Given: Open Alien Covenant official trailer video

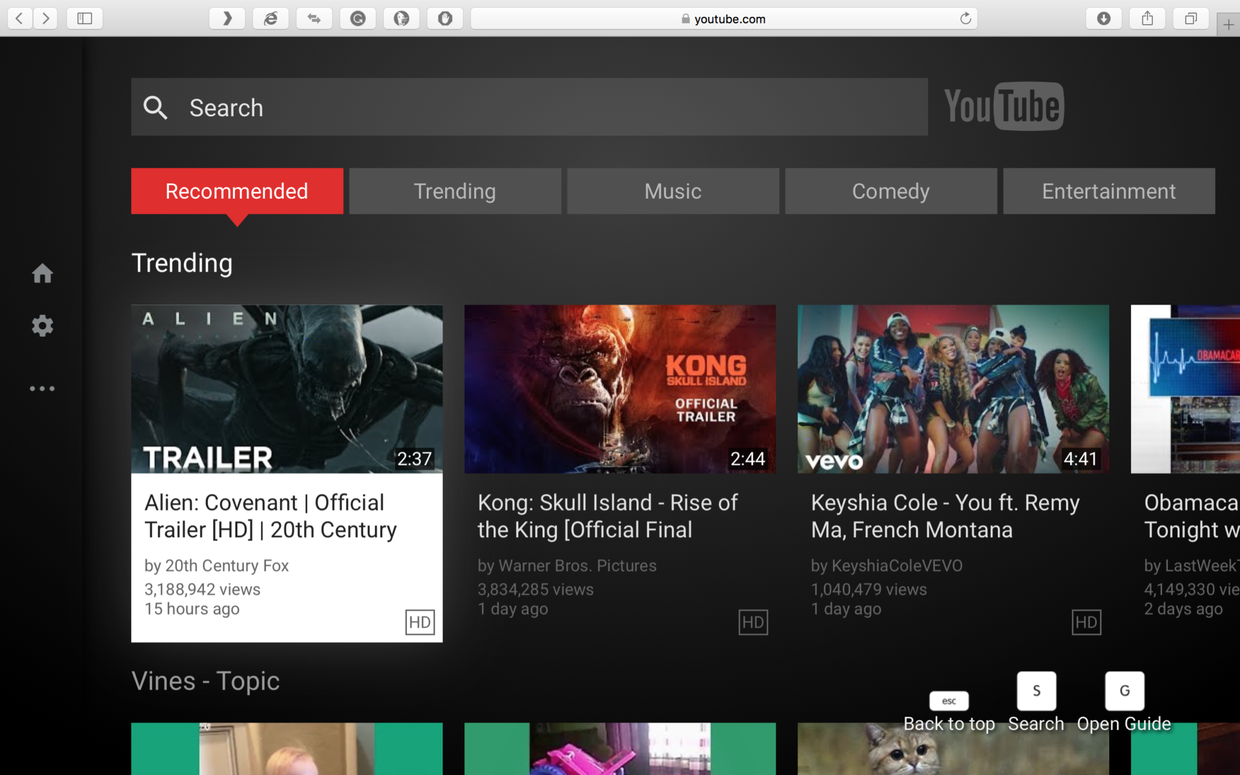Looking at the screenshot, I should pyautogui.click(x=286, y=388).
